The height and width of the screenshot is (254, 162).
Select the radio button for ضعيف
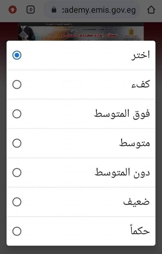(x=17, y=202)
